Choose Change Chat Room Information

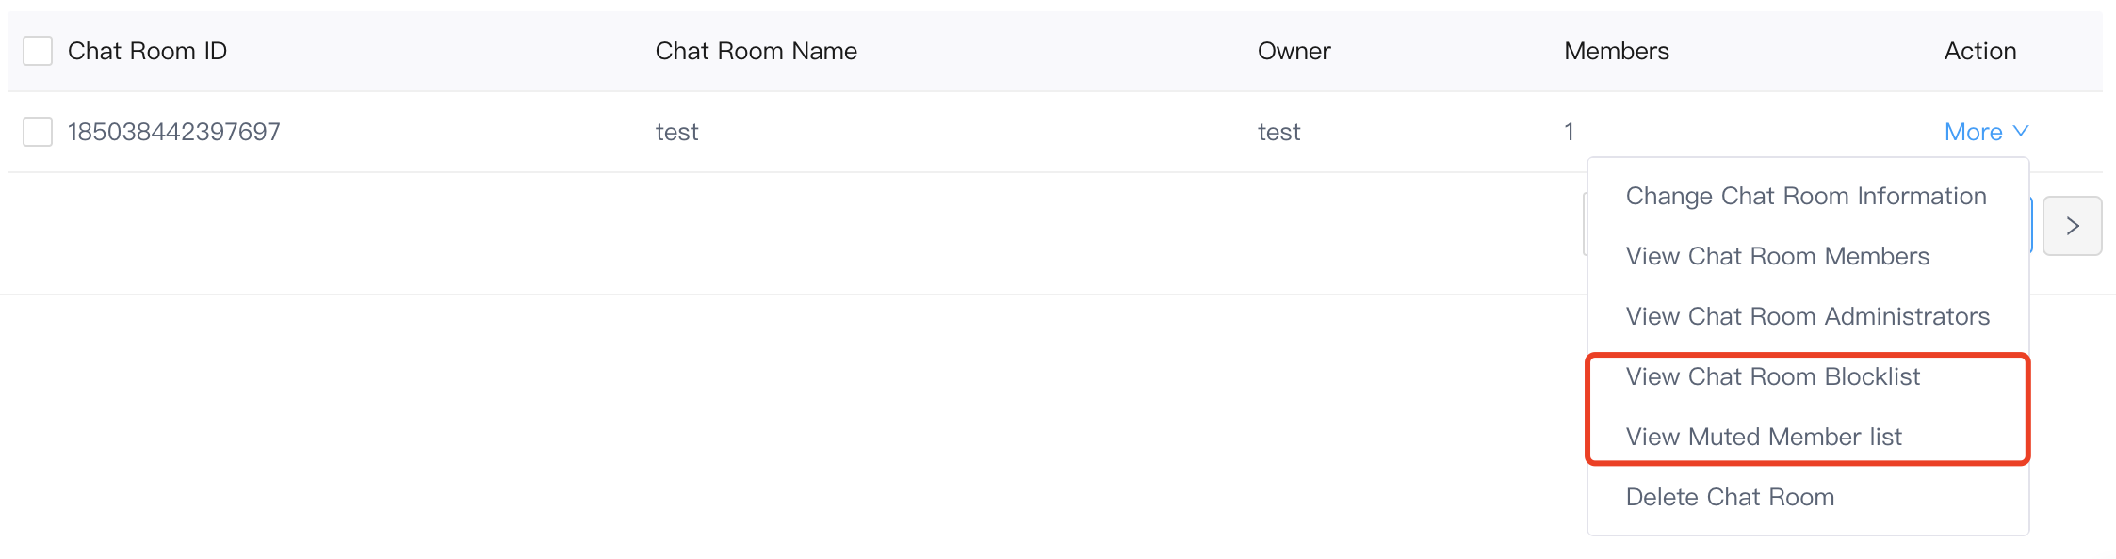tap(1807, 196)
